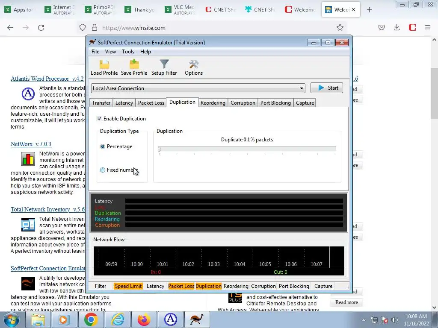Open the Packet Loss tab

(151, 103)
